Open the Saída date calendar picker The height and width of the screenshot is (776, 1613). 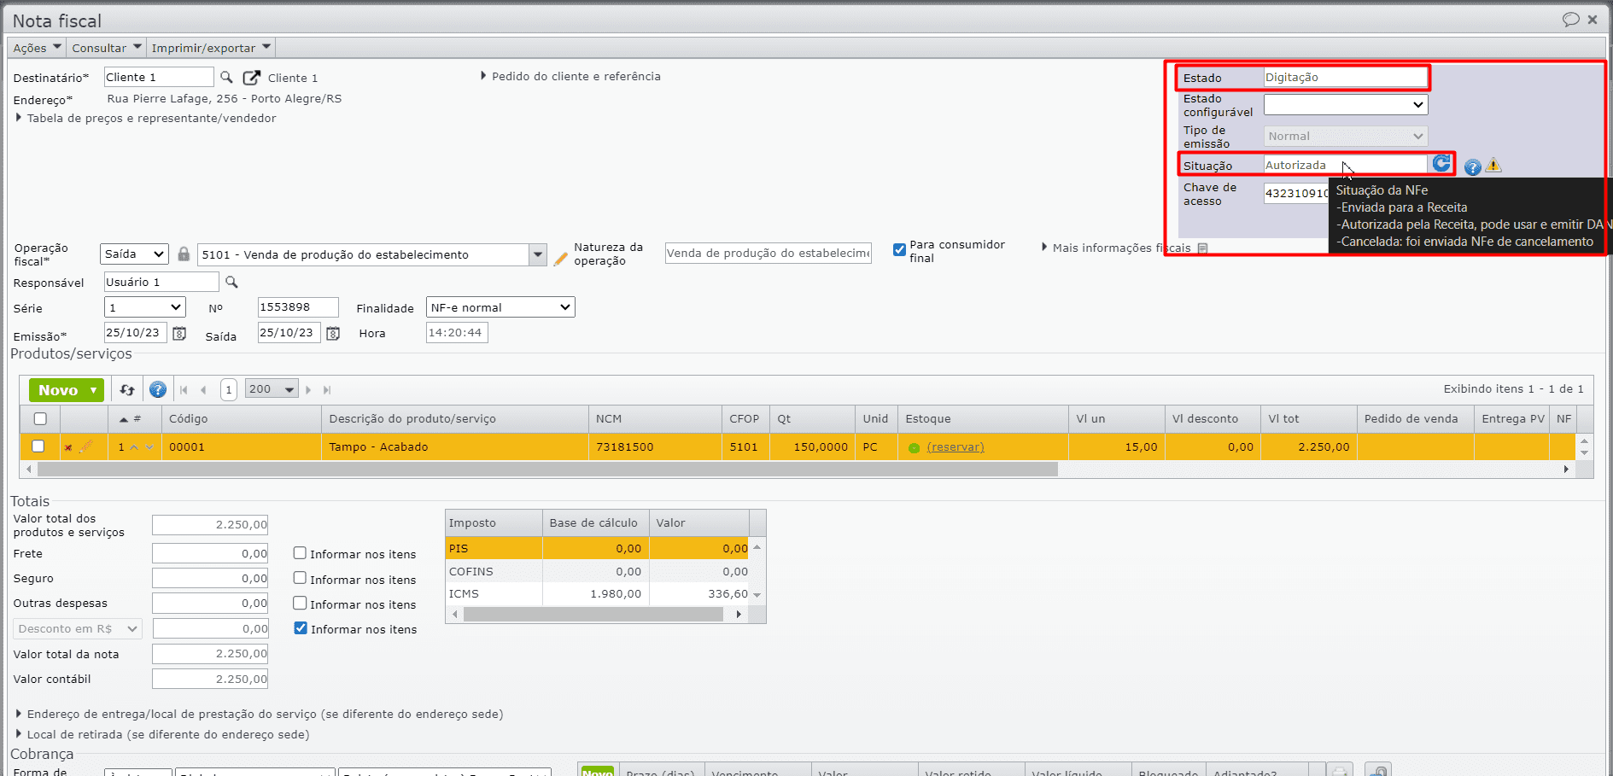click(x=333, y=333)
